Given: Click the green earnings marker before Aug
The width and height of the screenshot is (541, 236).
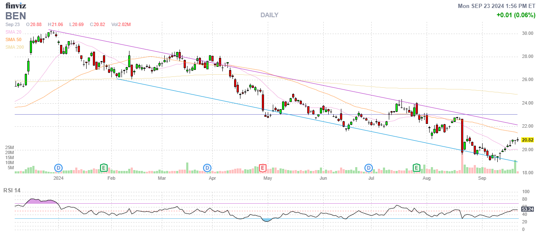Looking at the screenshot, I should pyautogui.click(x=417, y=168).
